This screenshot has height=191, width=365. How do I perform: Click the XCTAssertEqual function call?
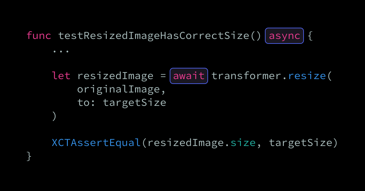(x=96, y=143)
